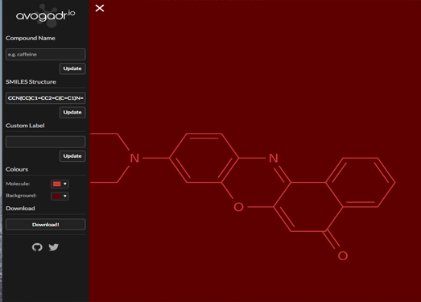Open the GitHub icon link
Viewport: 421px width, 302px height.
click(37, 247)
